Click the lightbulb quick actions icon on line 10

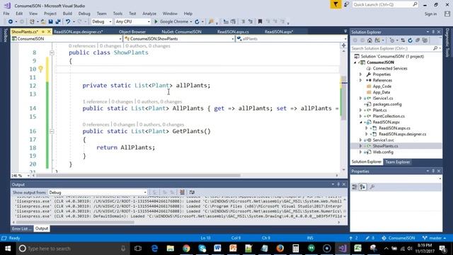41,69
